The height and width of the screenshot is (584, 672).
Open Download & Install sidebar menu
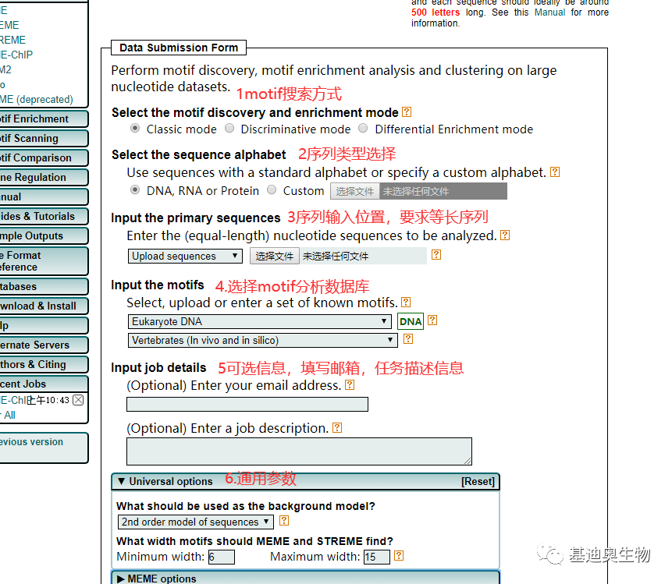(43, 306)
